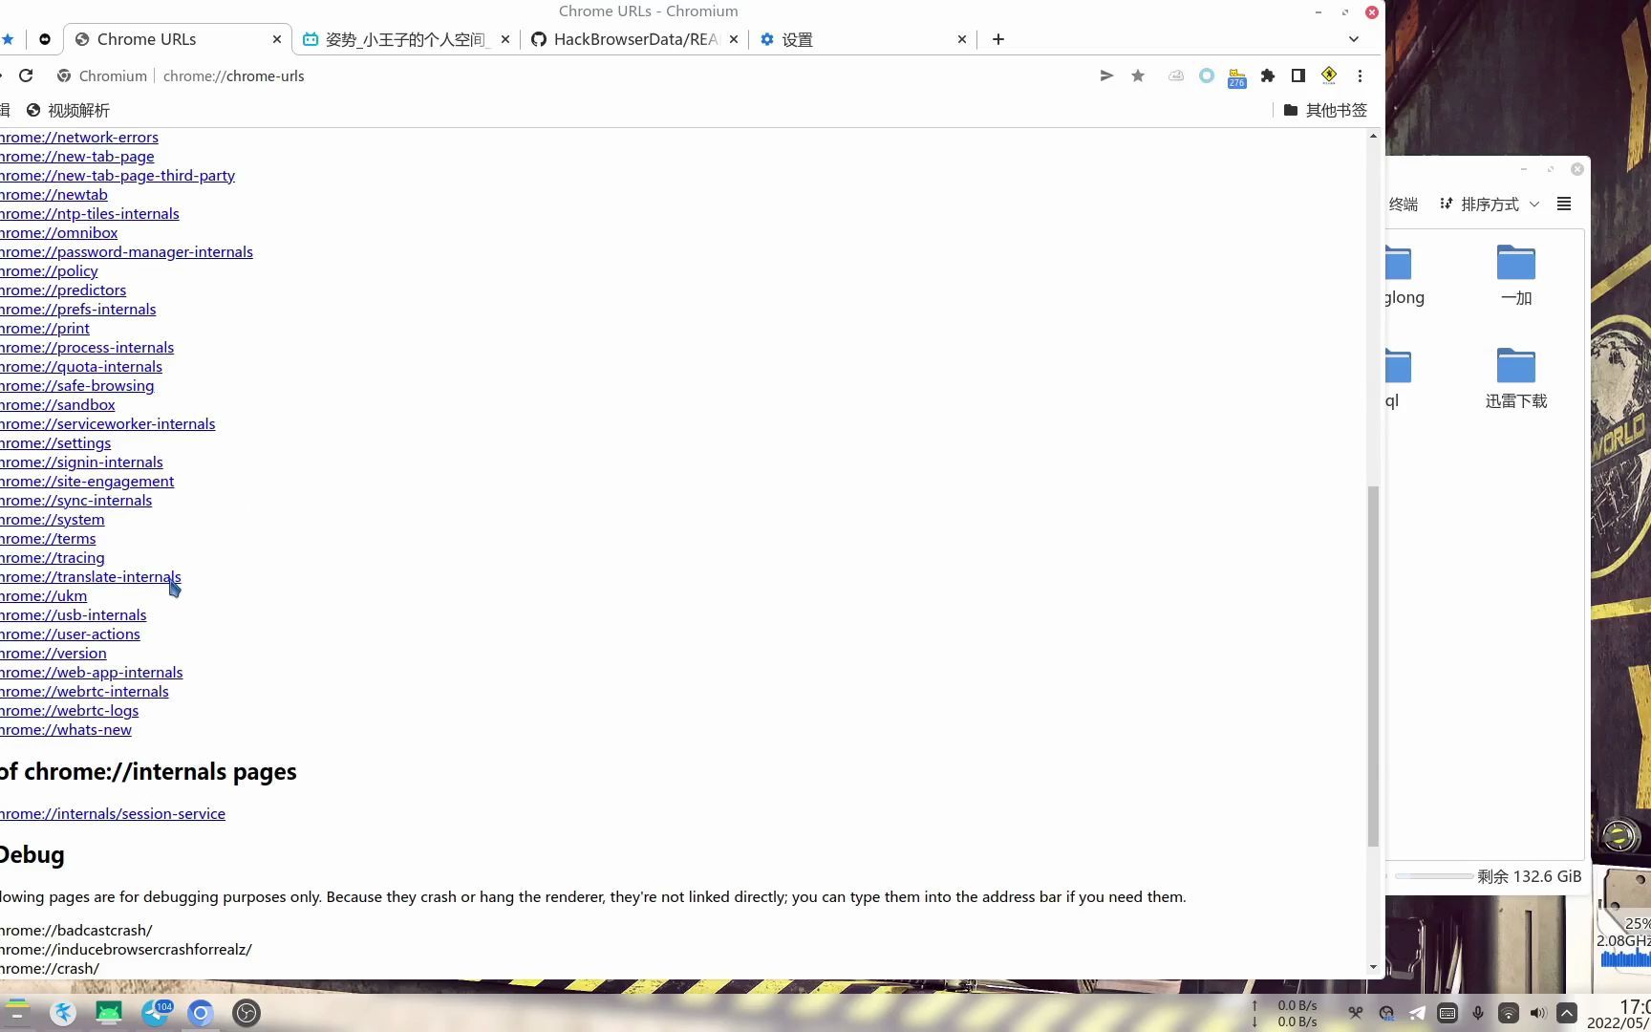Open the Android emulator app in taskbar

click(x=109, y=1012)
